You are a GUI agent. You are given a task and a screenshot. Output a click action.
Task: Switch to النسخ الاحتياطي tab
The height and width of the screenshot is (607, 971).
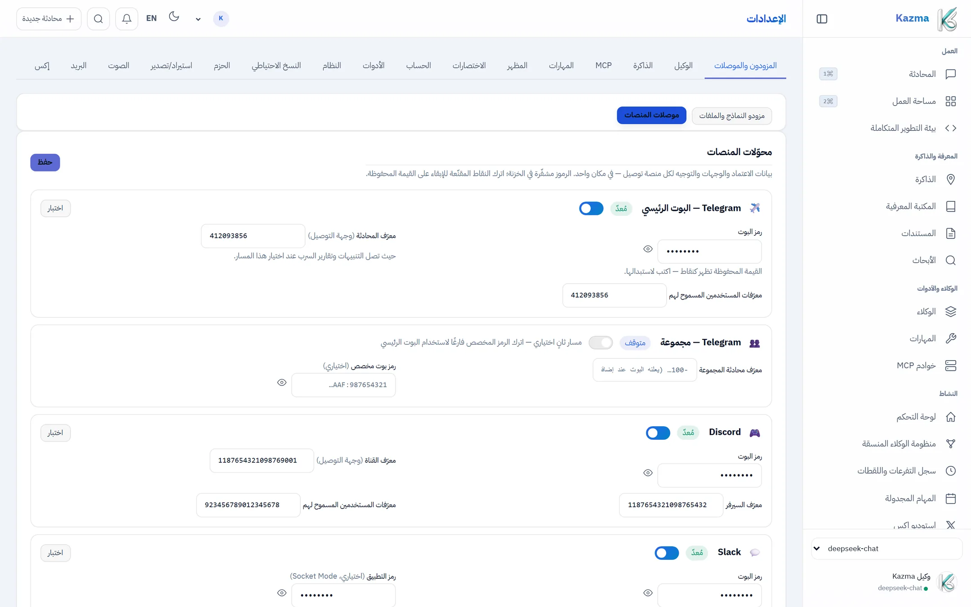pyautogui.click(x=276, y=66)
